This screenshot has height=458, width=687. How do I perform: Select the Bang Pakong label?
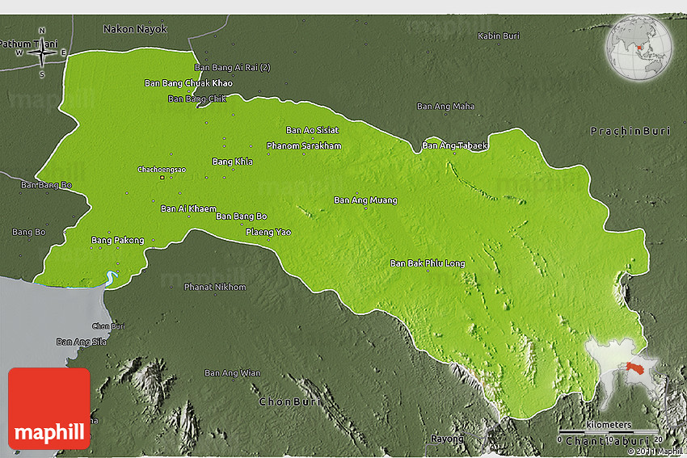pyautogui.click(x=117, y=240)
